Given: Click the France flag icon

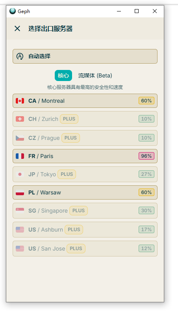Looking at the screenshot, I should coord(20,156).
